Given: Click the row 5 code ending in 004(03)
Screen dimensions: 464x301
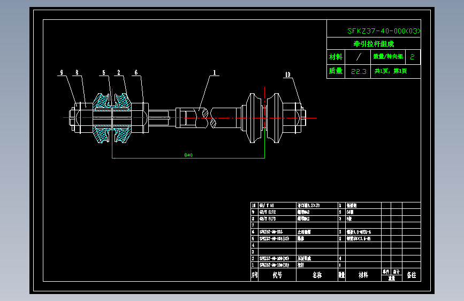Looking at the screenshot, I should pos(274,238).
